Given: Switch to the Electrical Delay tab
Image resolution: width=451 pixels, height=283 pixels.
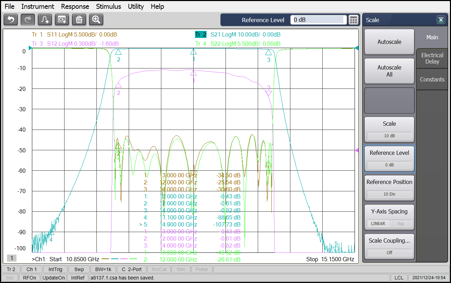Looking at the screenshot, I should coord(432,58).
